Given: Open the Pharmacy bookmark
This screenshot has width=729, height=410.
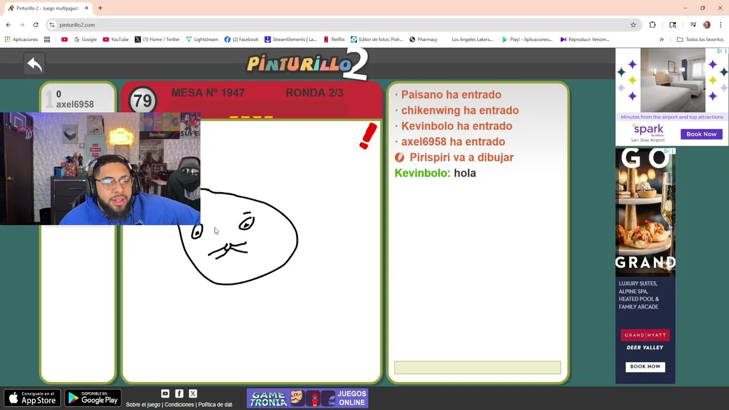Looking at the screenshot, I should (x=423, y=39).
